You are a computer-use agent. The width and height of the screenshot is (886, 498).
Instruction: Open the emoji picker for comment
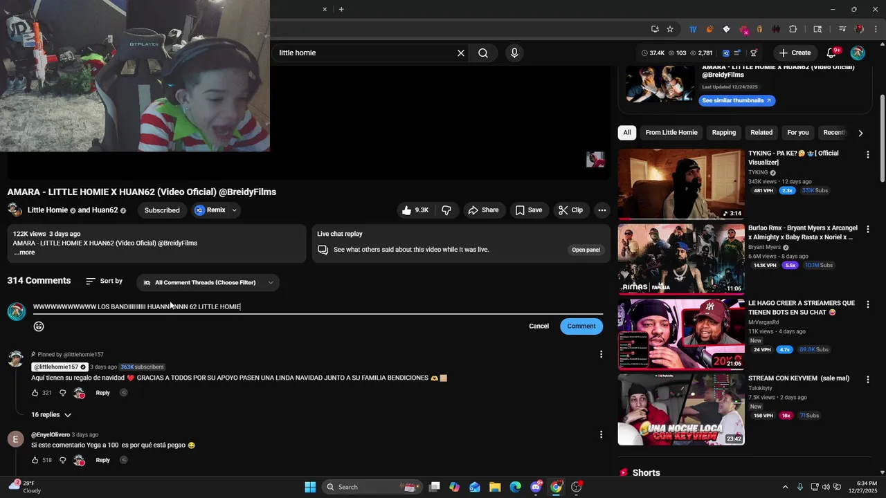pos(39,326)
